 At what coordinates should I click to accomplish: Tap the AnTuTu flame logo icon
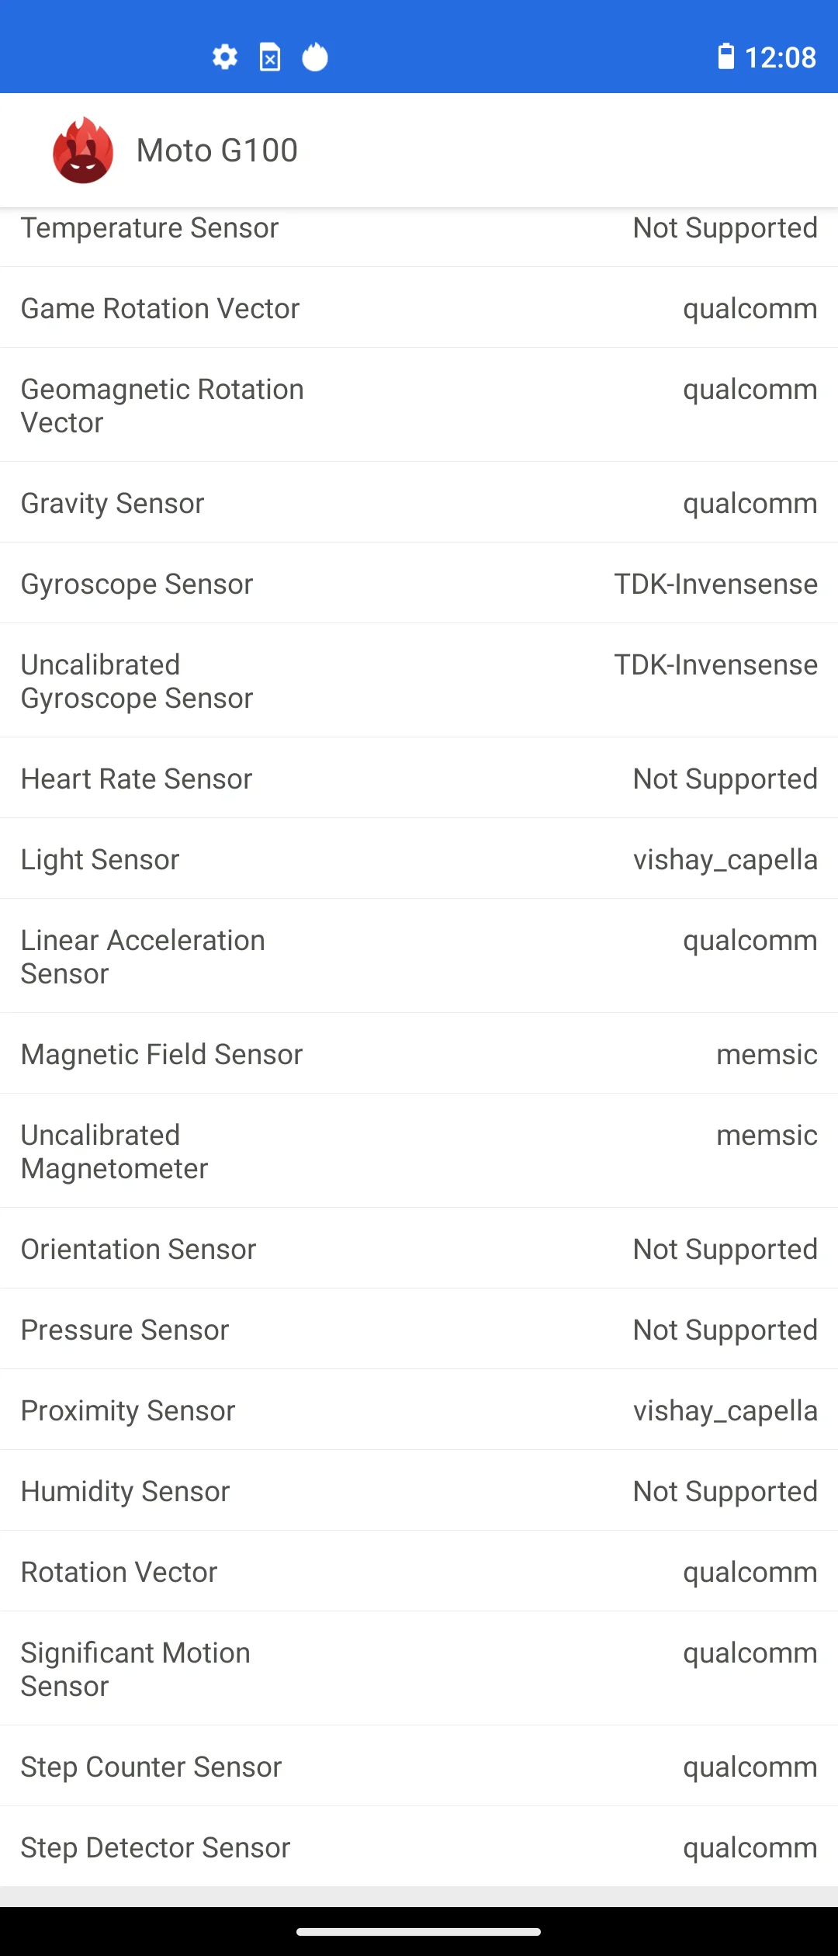coord(83,151)
